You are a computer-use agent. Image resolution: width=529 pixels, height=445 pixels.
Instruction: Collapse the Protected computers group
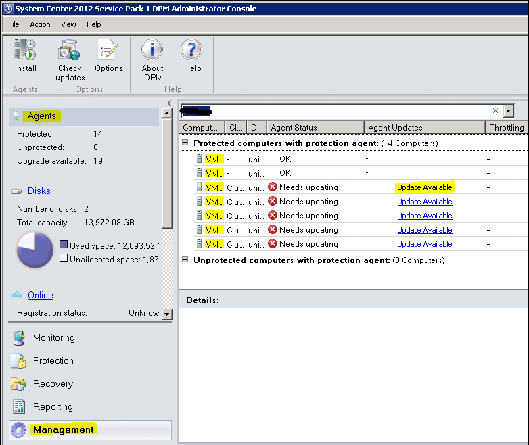pos(185,143)
